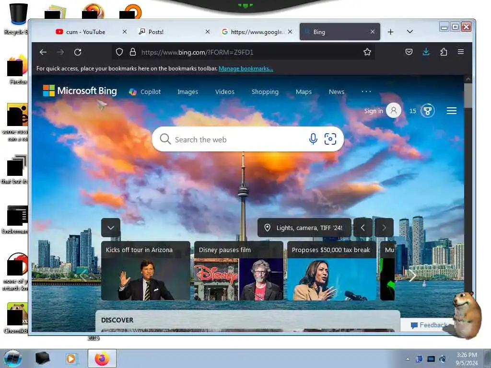Click the DISCOVER section heading
Viewport: 491px width, 368px height.
click(117, 320)
